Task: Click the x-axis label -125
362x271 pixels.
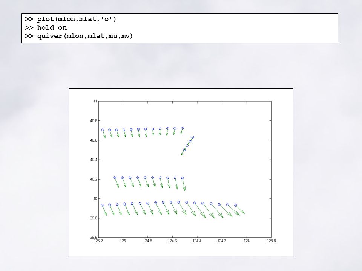Action: click(x=122, y=241)
